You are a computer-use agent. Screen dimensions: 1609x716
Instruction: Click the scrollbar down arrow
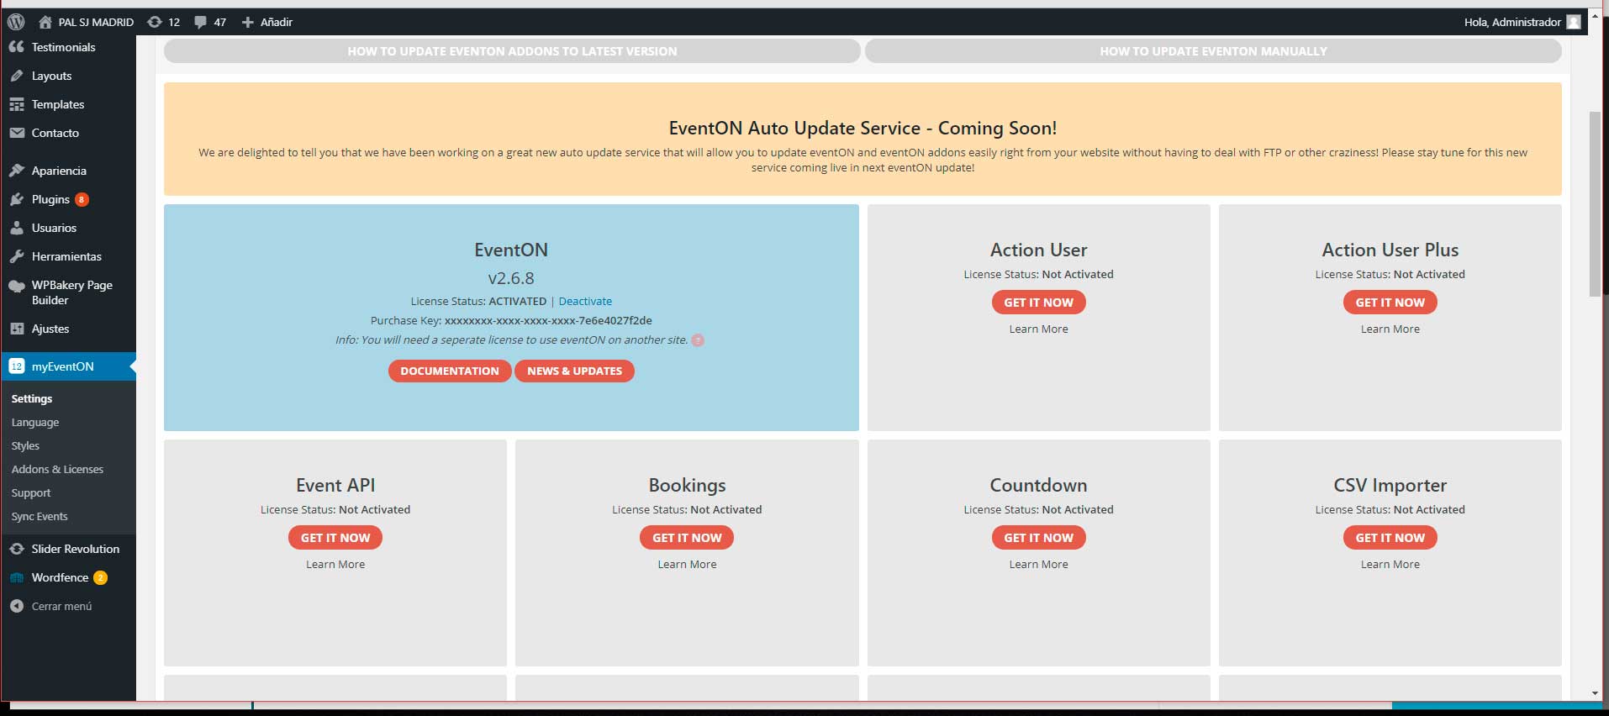point(1595,693)
